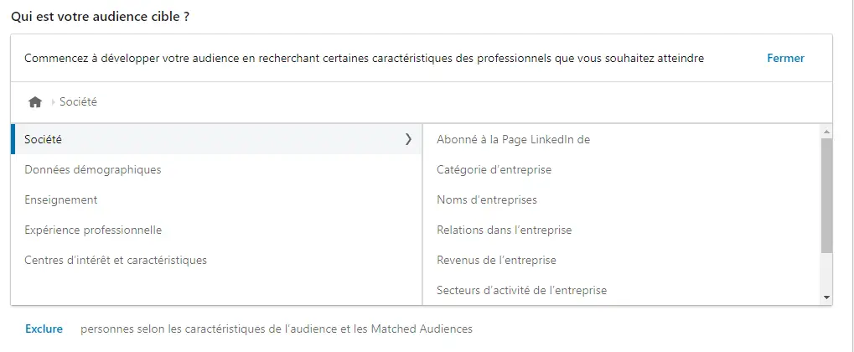The height and width of the screenshot is (352, 854).
Task: Click the home icon in the breadcrumb
Action: click(x=35, y=102)
